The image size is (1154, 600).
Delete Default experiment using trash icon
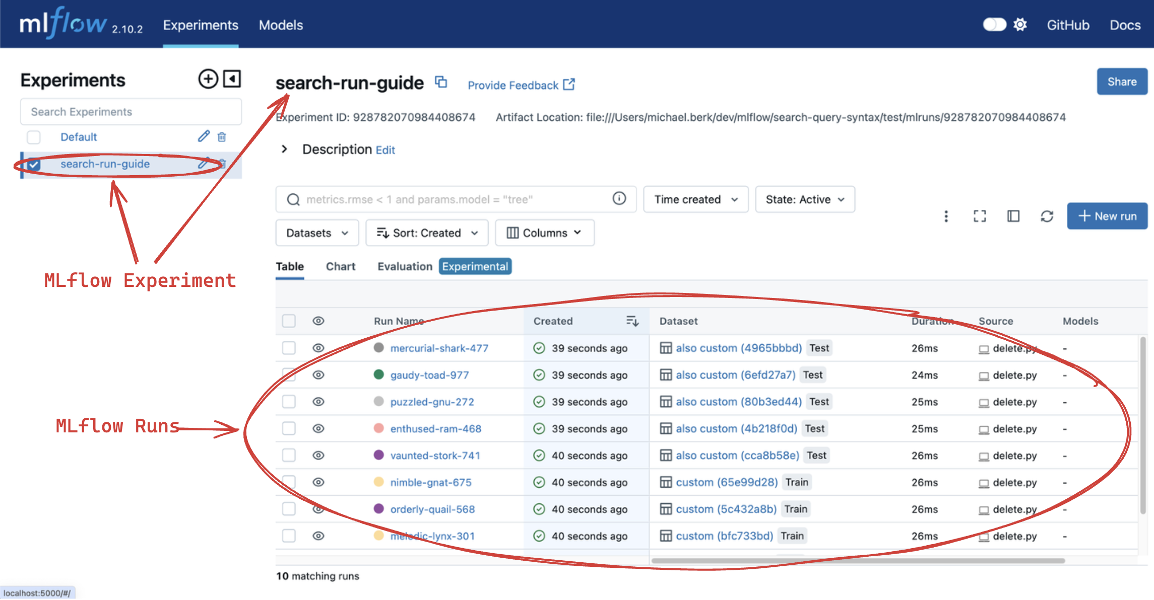[222, 137]
